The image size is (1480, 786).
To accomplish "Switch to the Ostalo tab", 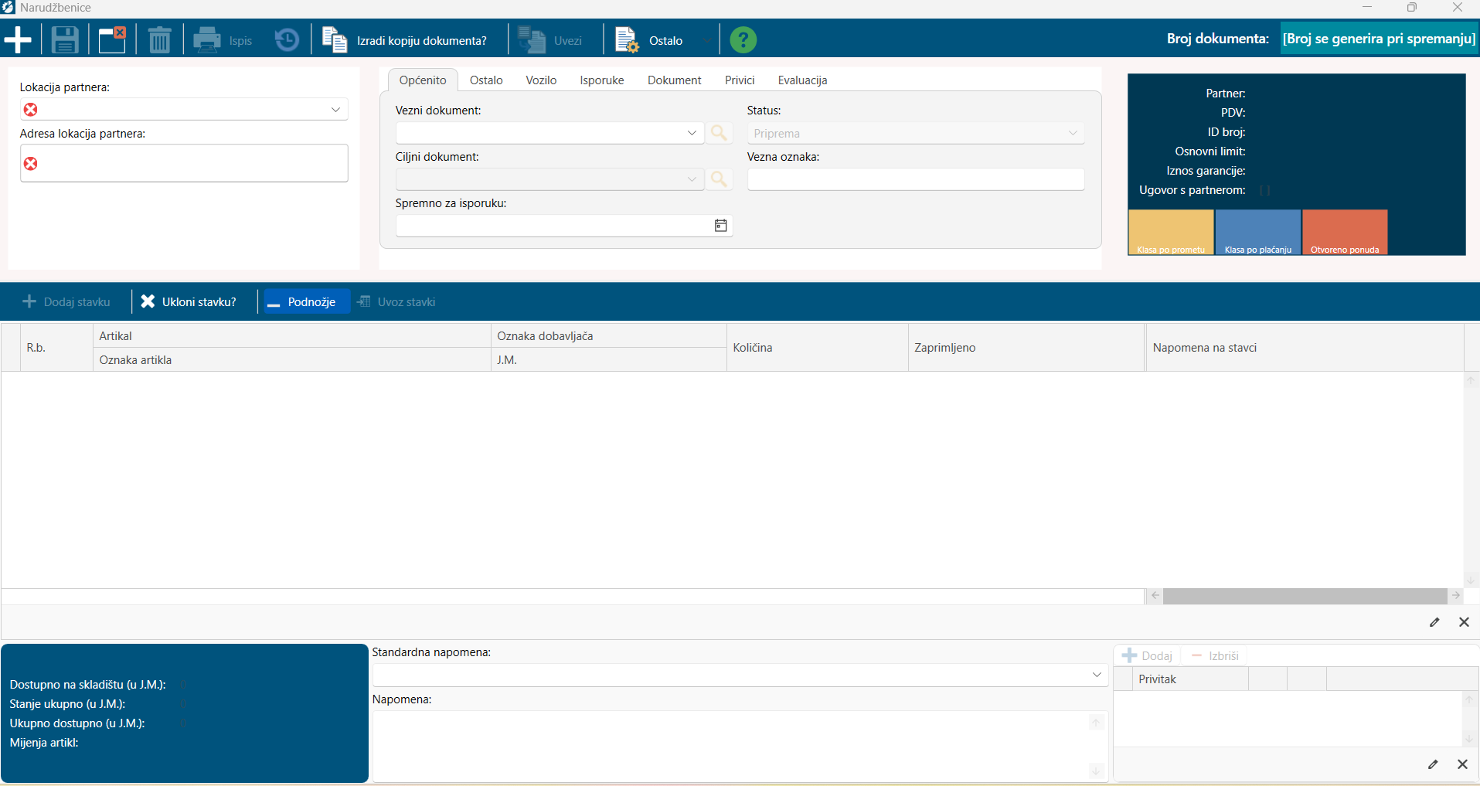I will click(486, 80).
